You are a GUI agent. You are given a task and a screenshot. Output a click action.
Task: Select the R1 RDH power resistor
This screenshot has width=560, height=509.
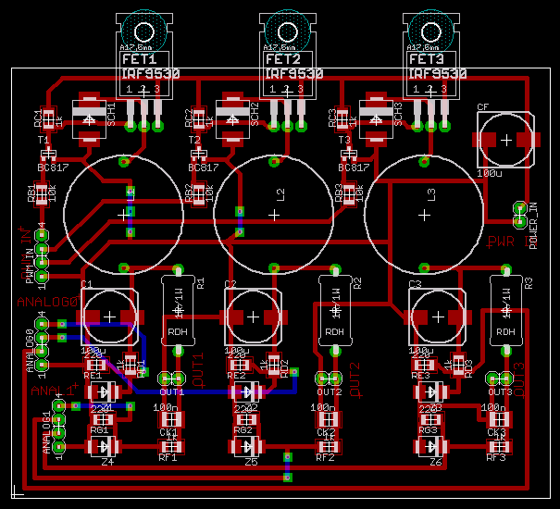pyautogui.click(x=178, y=310)
